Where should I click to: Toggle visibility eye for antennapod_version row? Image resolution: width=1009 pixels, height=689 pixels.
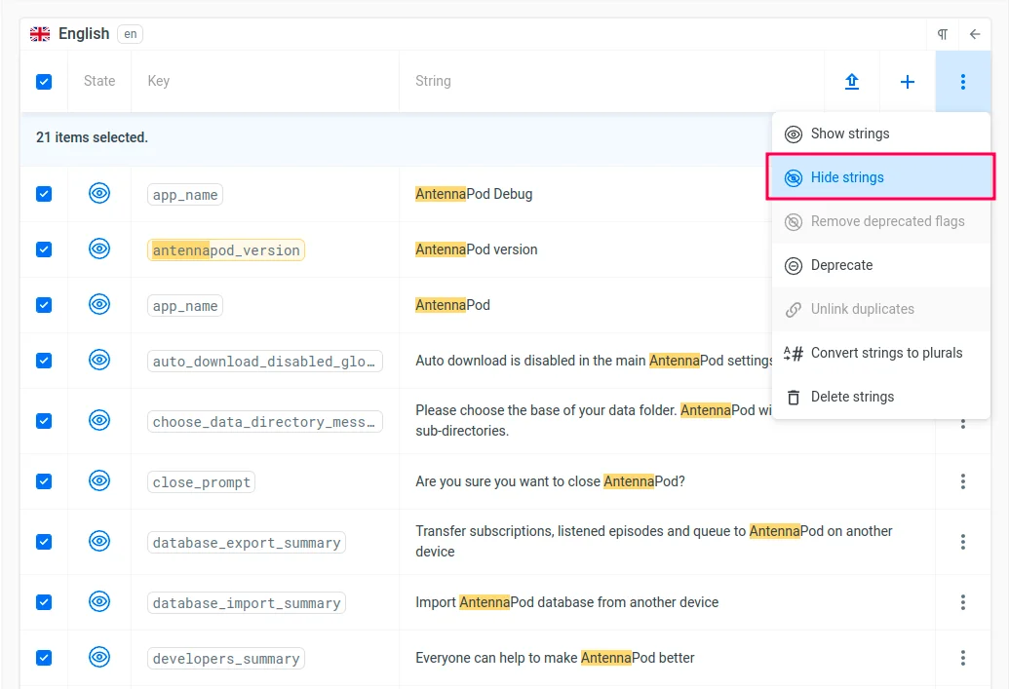(x=99, y=249)
